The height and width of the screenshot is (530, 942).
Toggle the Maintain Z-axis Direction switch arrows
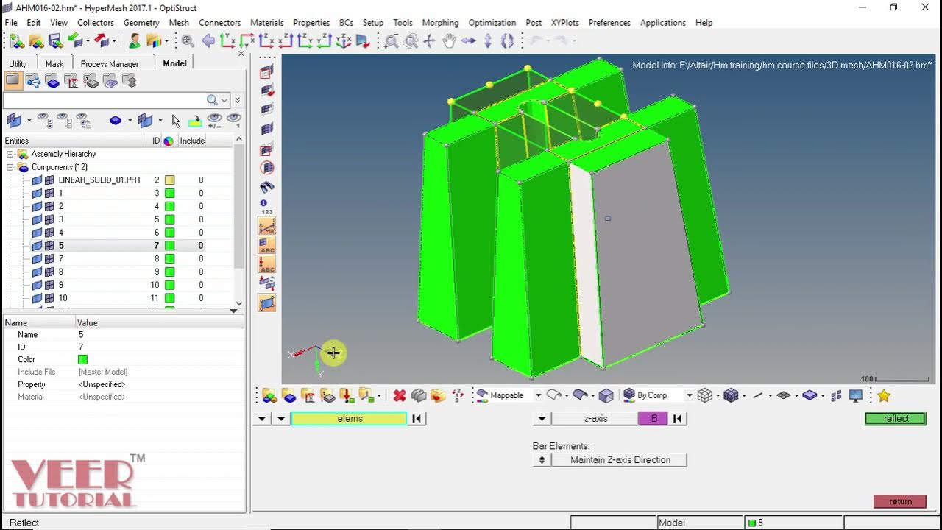point(542,460)
